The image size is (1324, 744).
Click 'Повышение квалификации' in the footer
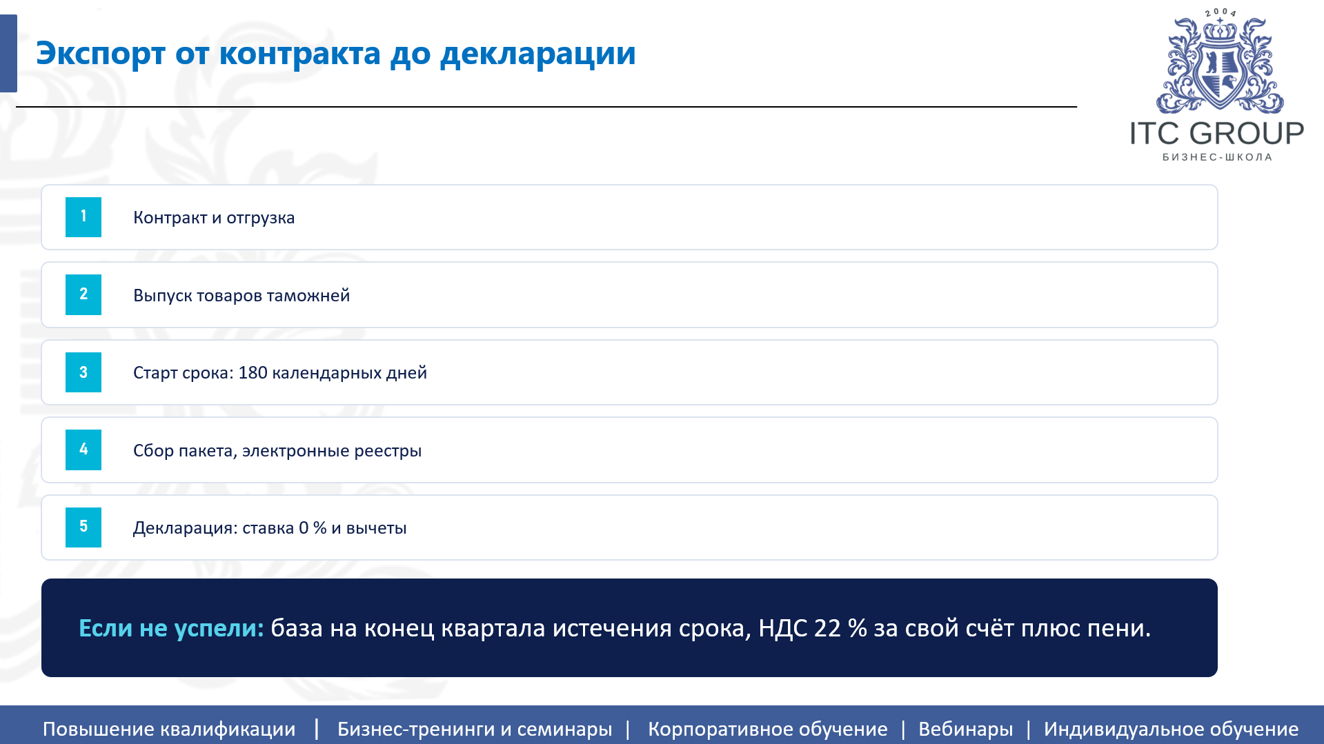pos(169,729)
